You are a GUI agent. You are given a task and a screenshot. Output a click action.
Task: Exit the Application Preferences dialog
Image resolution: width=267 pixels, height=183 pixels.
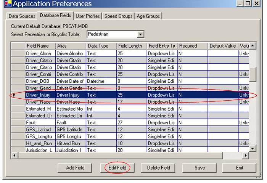coord(239,168)
